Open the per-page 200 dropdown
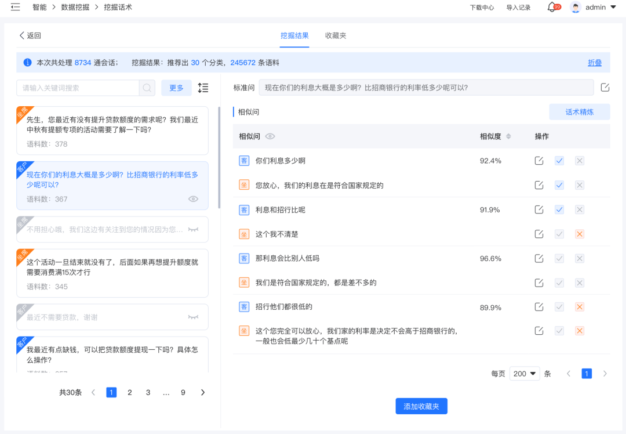Viewport: 626px width, 434px height. pos(524,374)
